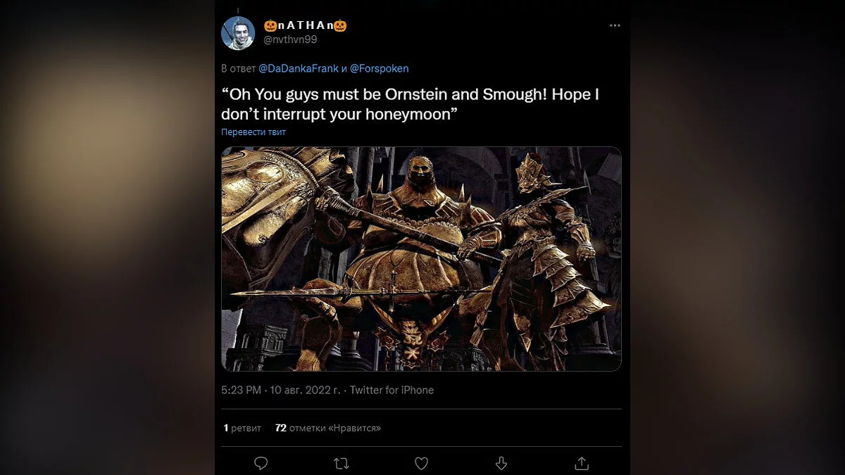Retweet using the arrows icon
Screen dimensions: 845x475
click(342, 463)
